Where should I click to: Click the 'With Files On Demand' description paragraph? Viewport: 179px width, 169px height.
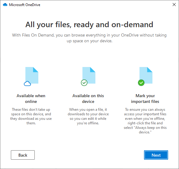click(x=89, y=38)
